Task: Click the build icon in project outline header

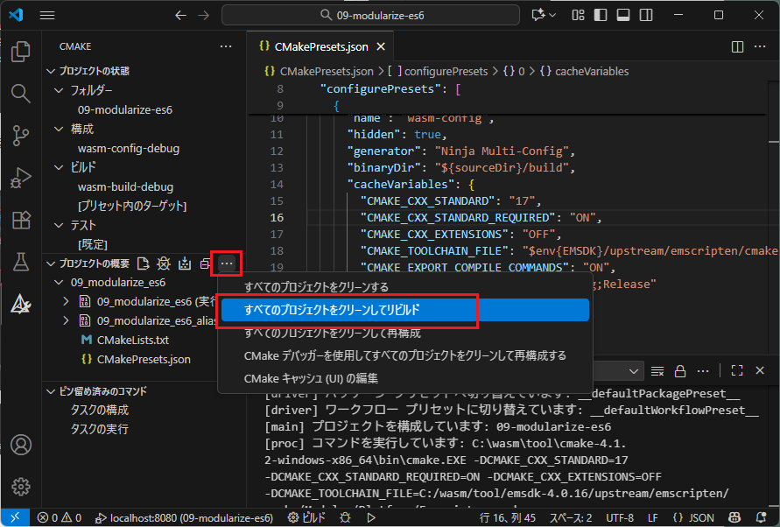Action: 185,263
